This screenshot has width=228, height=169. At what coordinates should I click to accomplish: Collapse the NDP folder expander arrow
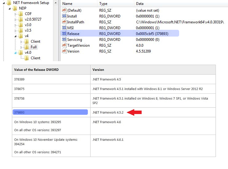click(10, 9)
